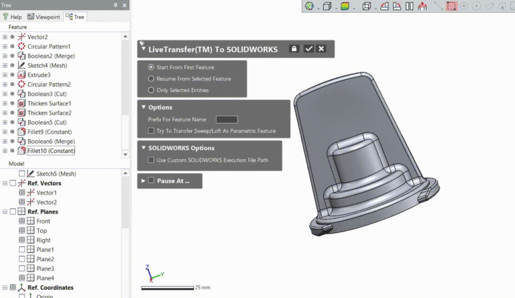Click the flip viewpoint icon

pos(409,6)
